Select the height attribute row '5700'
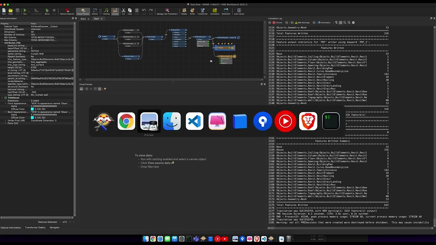The width and height of the screenshot is (436, 245). pyautogui.click(x=37, y=68)
